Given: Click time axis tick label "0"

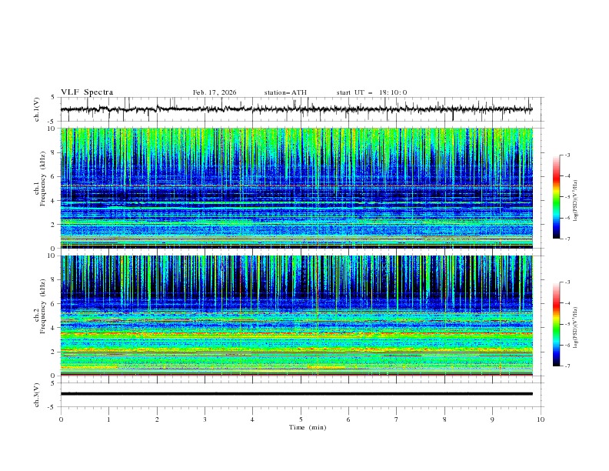Looking at the screenshot, I should coord(61,419).
